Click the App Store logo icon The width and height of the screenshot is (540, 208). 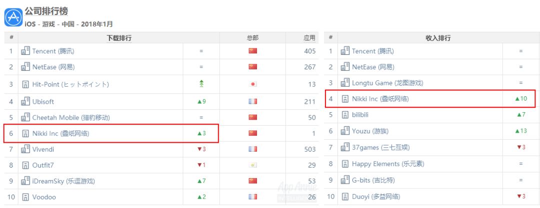[12, 17]
